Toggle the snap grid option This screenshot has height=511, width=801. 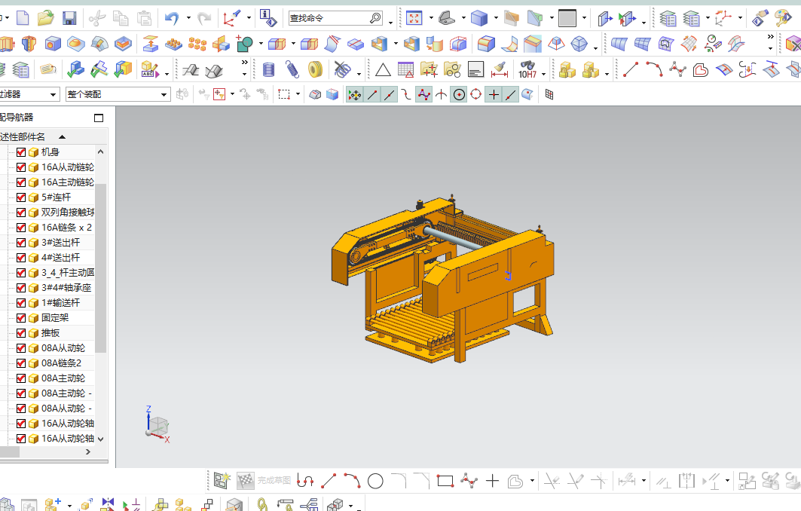click(549, 94)
